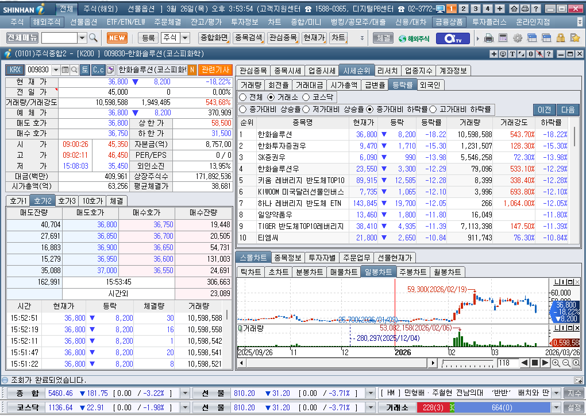Open the calculator icon in the toolbar

(503, 38)
